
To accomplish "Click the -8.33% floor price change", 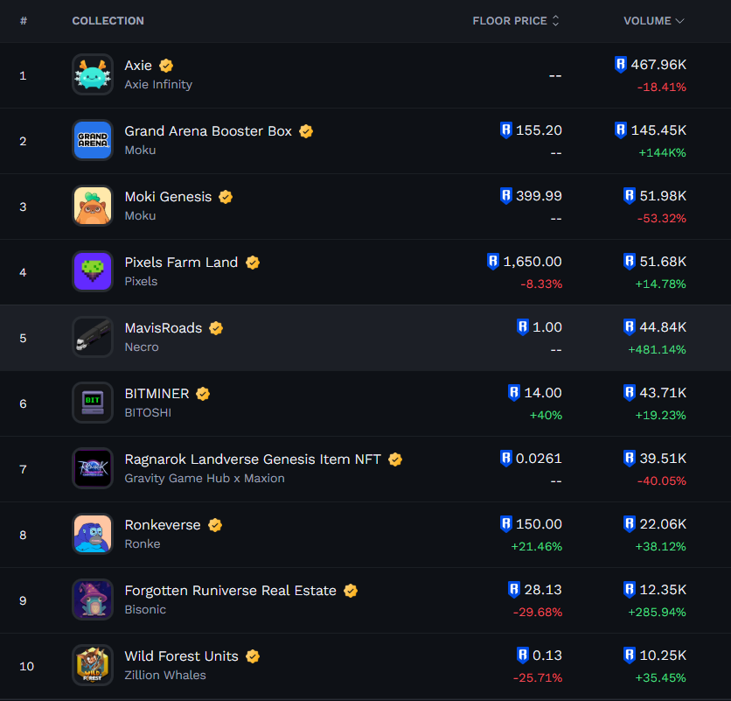I will [x=541, y=284].
